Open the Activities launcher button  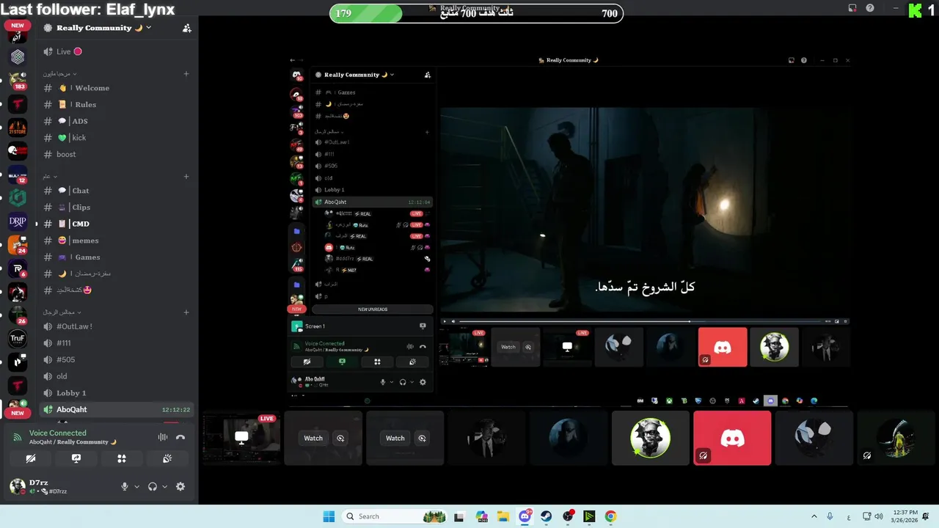[122, 458]
